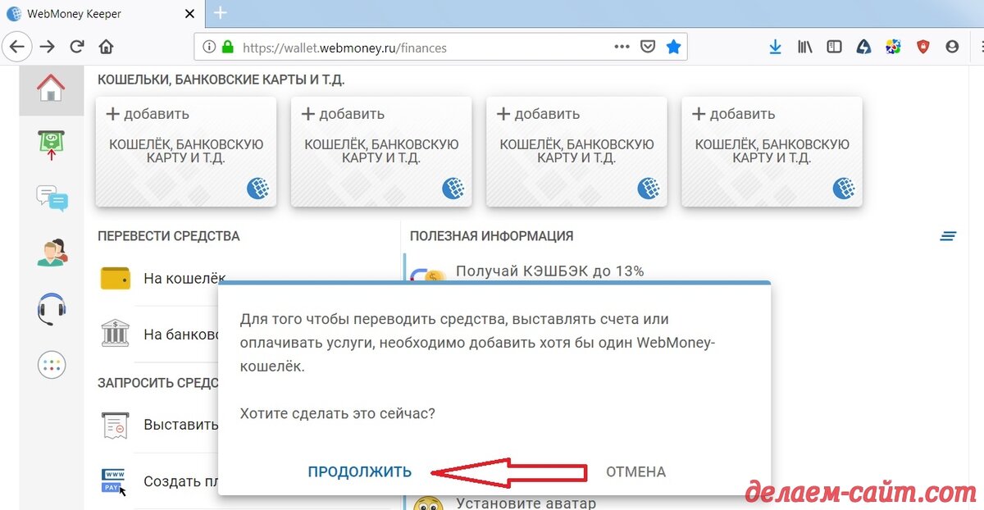Open the ATM top-up icon in sidebar
The width and height of the screenshot is (984, 510).
52,144
